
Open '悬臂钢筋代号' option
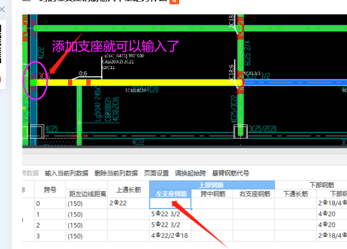pos(231,173)
